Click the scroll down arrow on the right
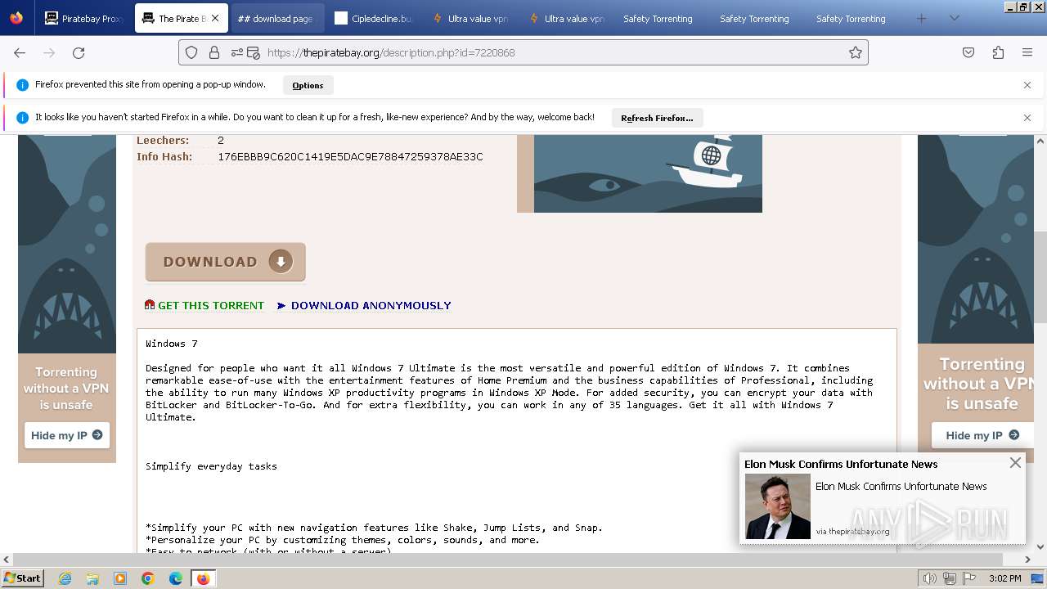1047x589 pixels. point(1040,546)
